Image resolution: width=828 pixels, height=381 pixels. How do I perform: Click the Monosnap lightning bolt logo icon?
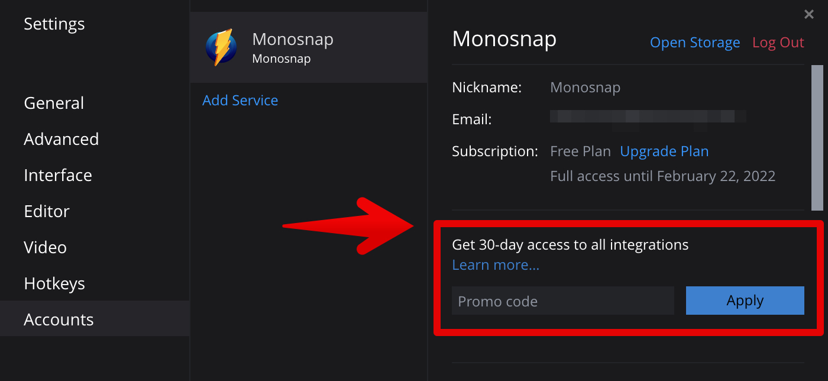221,47
